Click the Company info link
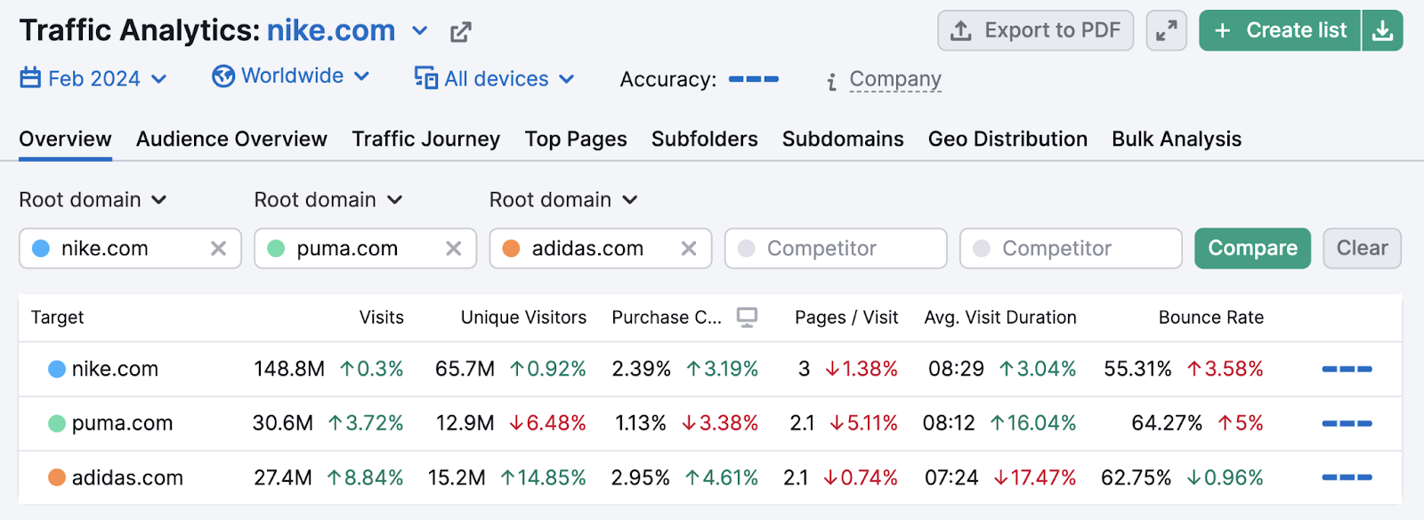This screenshot has width=1424, height=520. (x=895, y=79)
